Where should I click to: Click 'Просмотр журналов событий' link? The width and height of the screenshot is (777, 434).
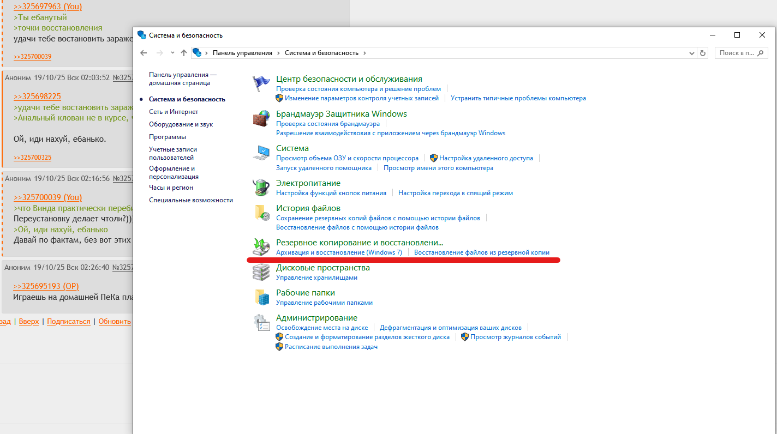click(x=516, y=337)
